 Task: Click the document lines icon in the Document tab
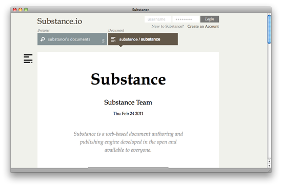(x=113, y=39)
